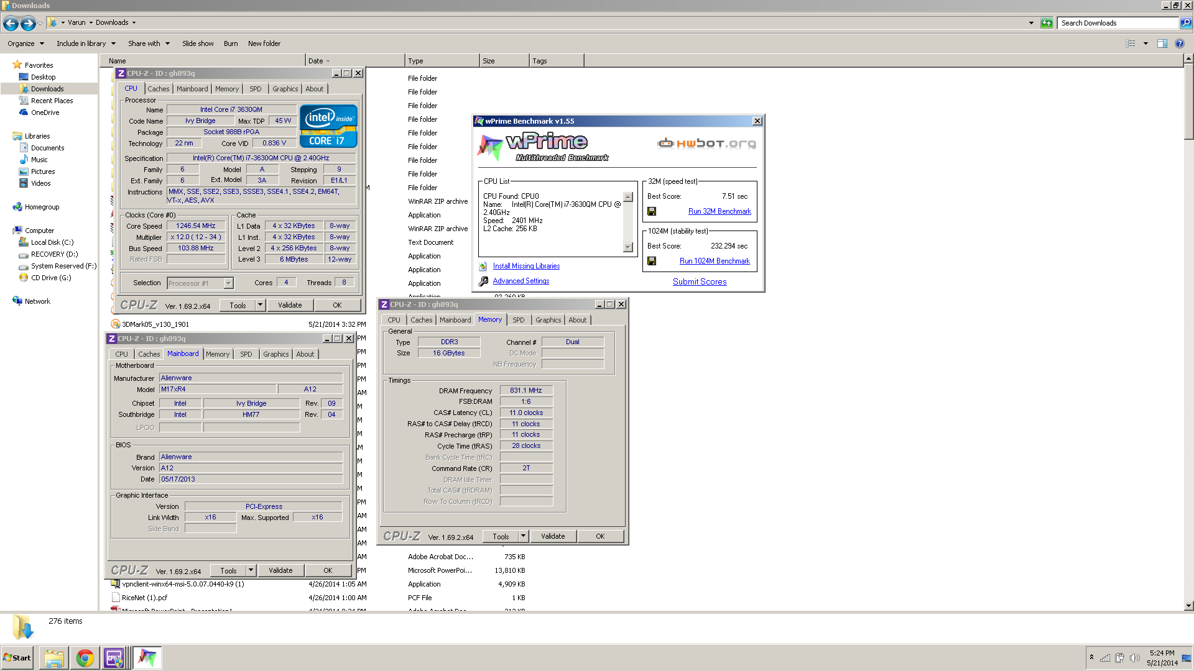1194x671 pixels.
Task: Open Tools dropdown arrow in Mainboard window
Action: [x=251, y=570]
